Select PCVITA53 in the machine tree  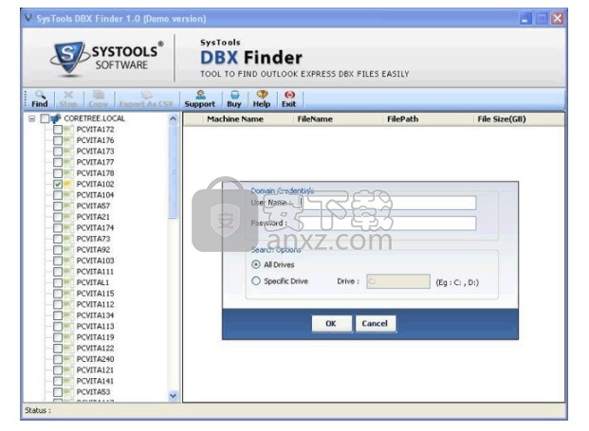coord(93,392)
